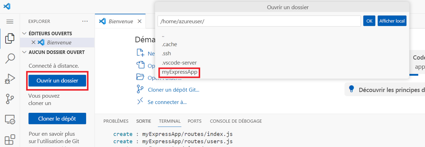Click the folder path input field
425x147 pixels.
[x=259, y=21]
